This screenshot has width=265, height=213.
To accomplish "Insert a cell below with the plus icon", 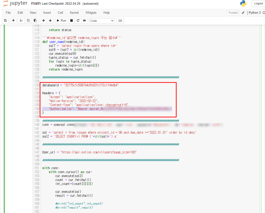I will point(13,21).
